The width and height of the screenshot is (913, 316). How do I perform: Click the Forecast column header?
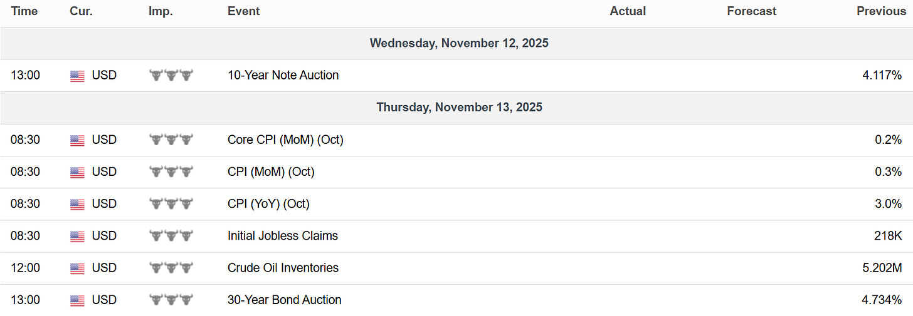(751, 11)
